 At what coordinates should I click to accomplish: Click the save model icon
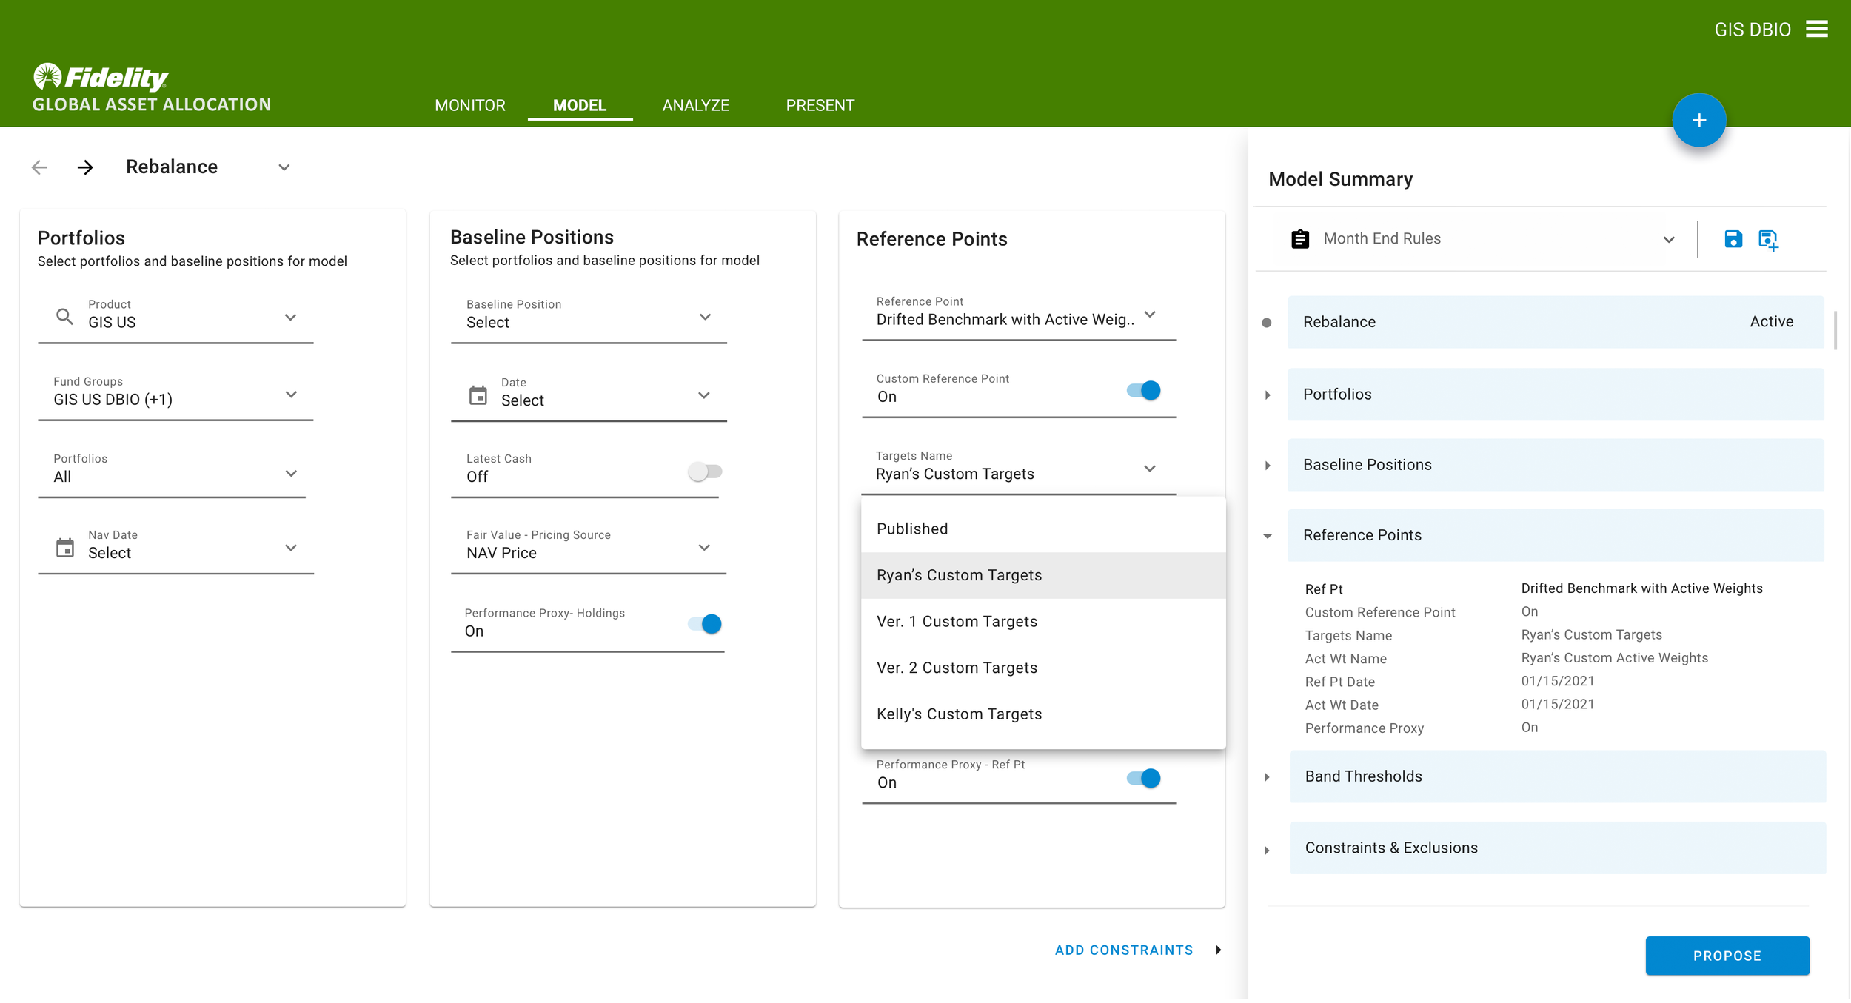click(1733, 239)
